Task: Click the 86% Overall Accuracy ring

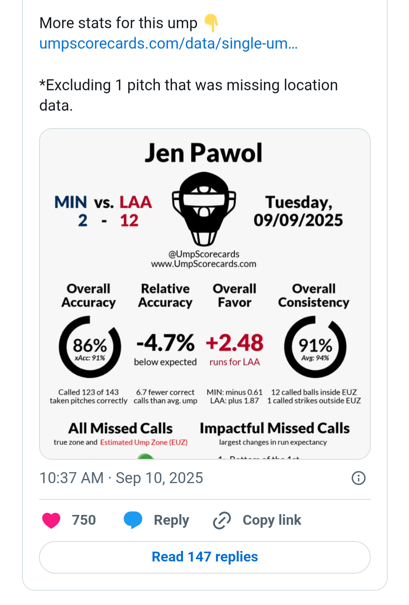Action: [x=90, y=347]
